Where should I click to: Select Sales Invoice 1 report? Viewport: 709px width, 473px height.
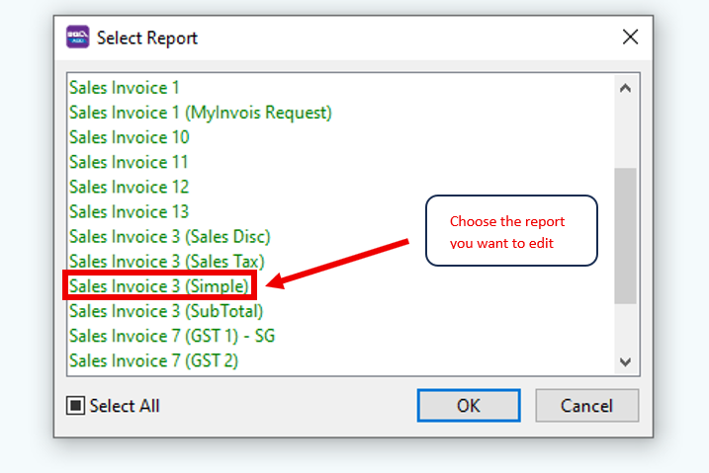click(x=125, y=88)
